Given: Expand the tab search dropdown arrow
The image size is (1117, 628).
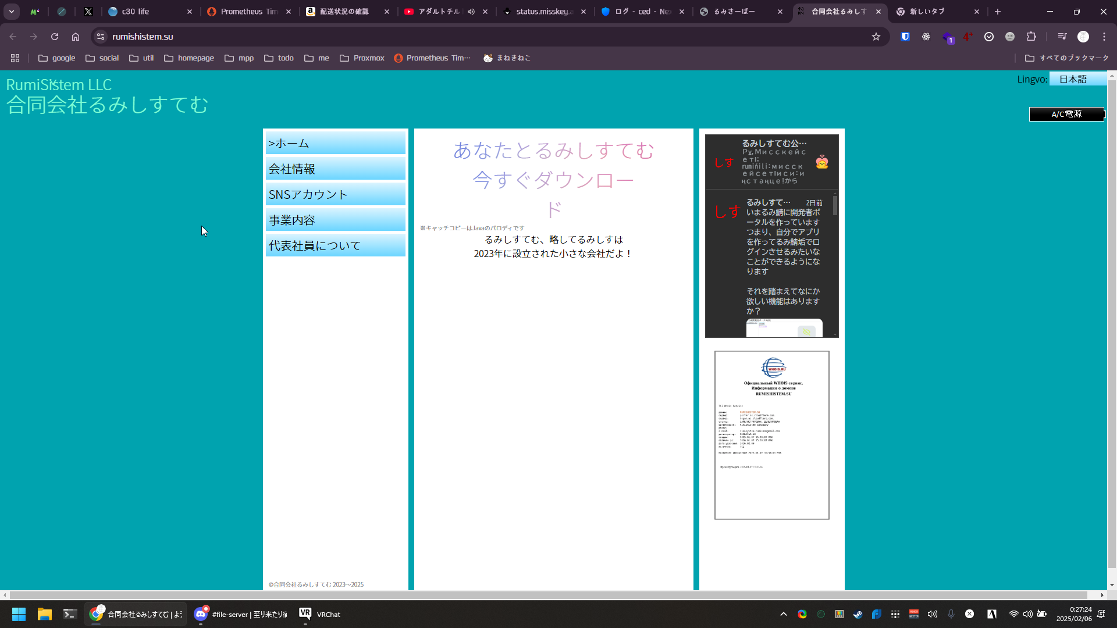Looking at the screenshot, I should coord(12,12).
